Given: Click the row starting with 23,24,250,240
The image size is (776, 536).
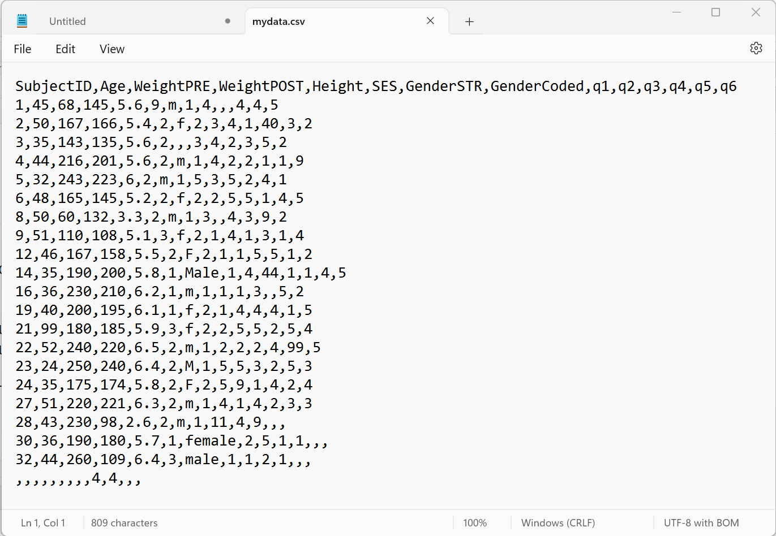Looking at the screenshot, I should pos(164,366).
